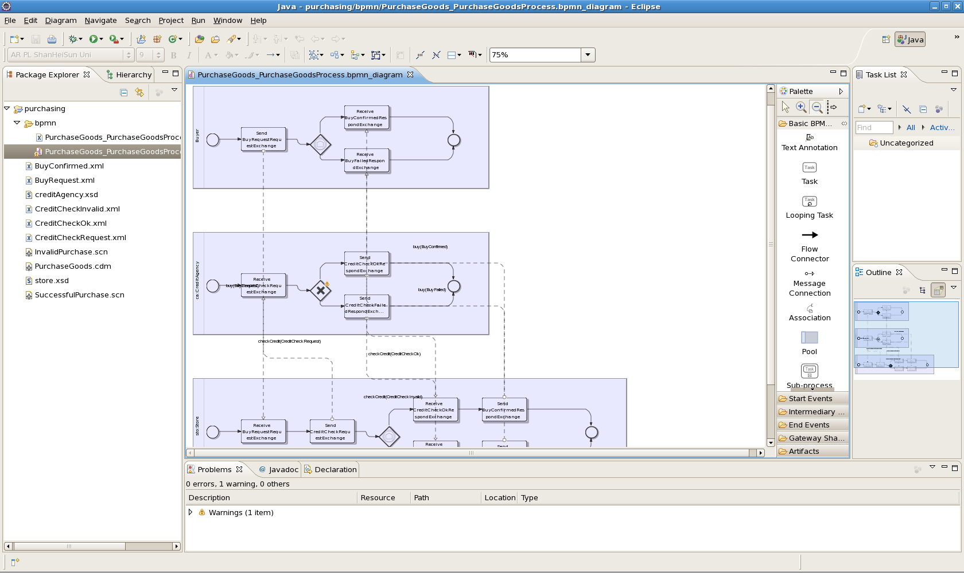Expand the Start Events palette drawer
The height and width of the screenshot is (573, 964).
point(813,399)
